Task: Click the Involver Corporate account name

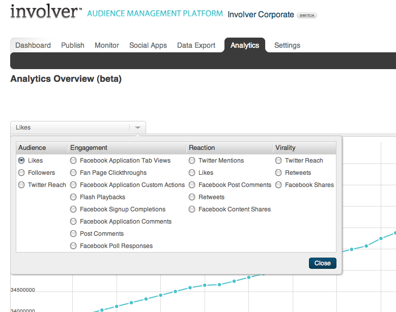Action: click(x=261, y=15)
